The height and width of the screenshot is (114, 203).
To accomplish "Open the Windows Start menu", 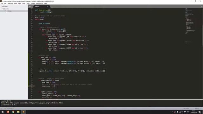I will [x=3, y=112].
